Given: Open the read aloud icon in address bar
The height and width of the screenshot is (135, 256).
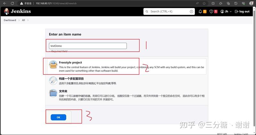Looking at the screenshot, I should click(x=197, y=3).
